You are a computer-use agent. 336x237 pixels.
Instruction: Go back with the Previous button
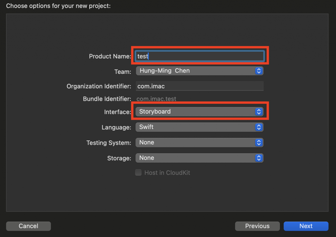pyautogui.click(x=257, y=226)
